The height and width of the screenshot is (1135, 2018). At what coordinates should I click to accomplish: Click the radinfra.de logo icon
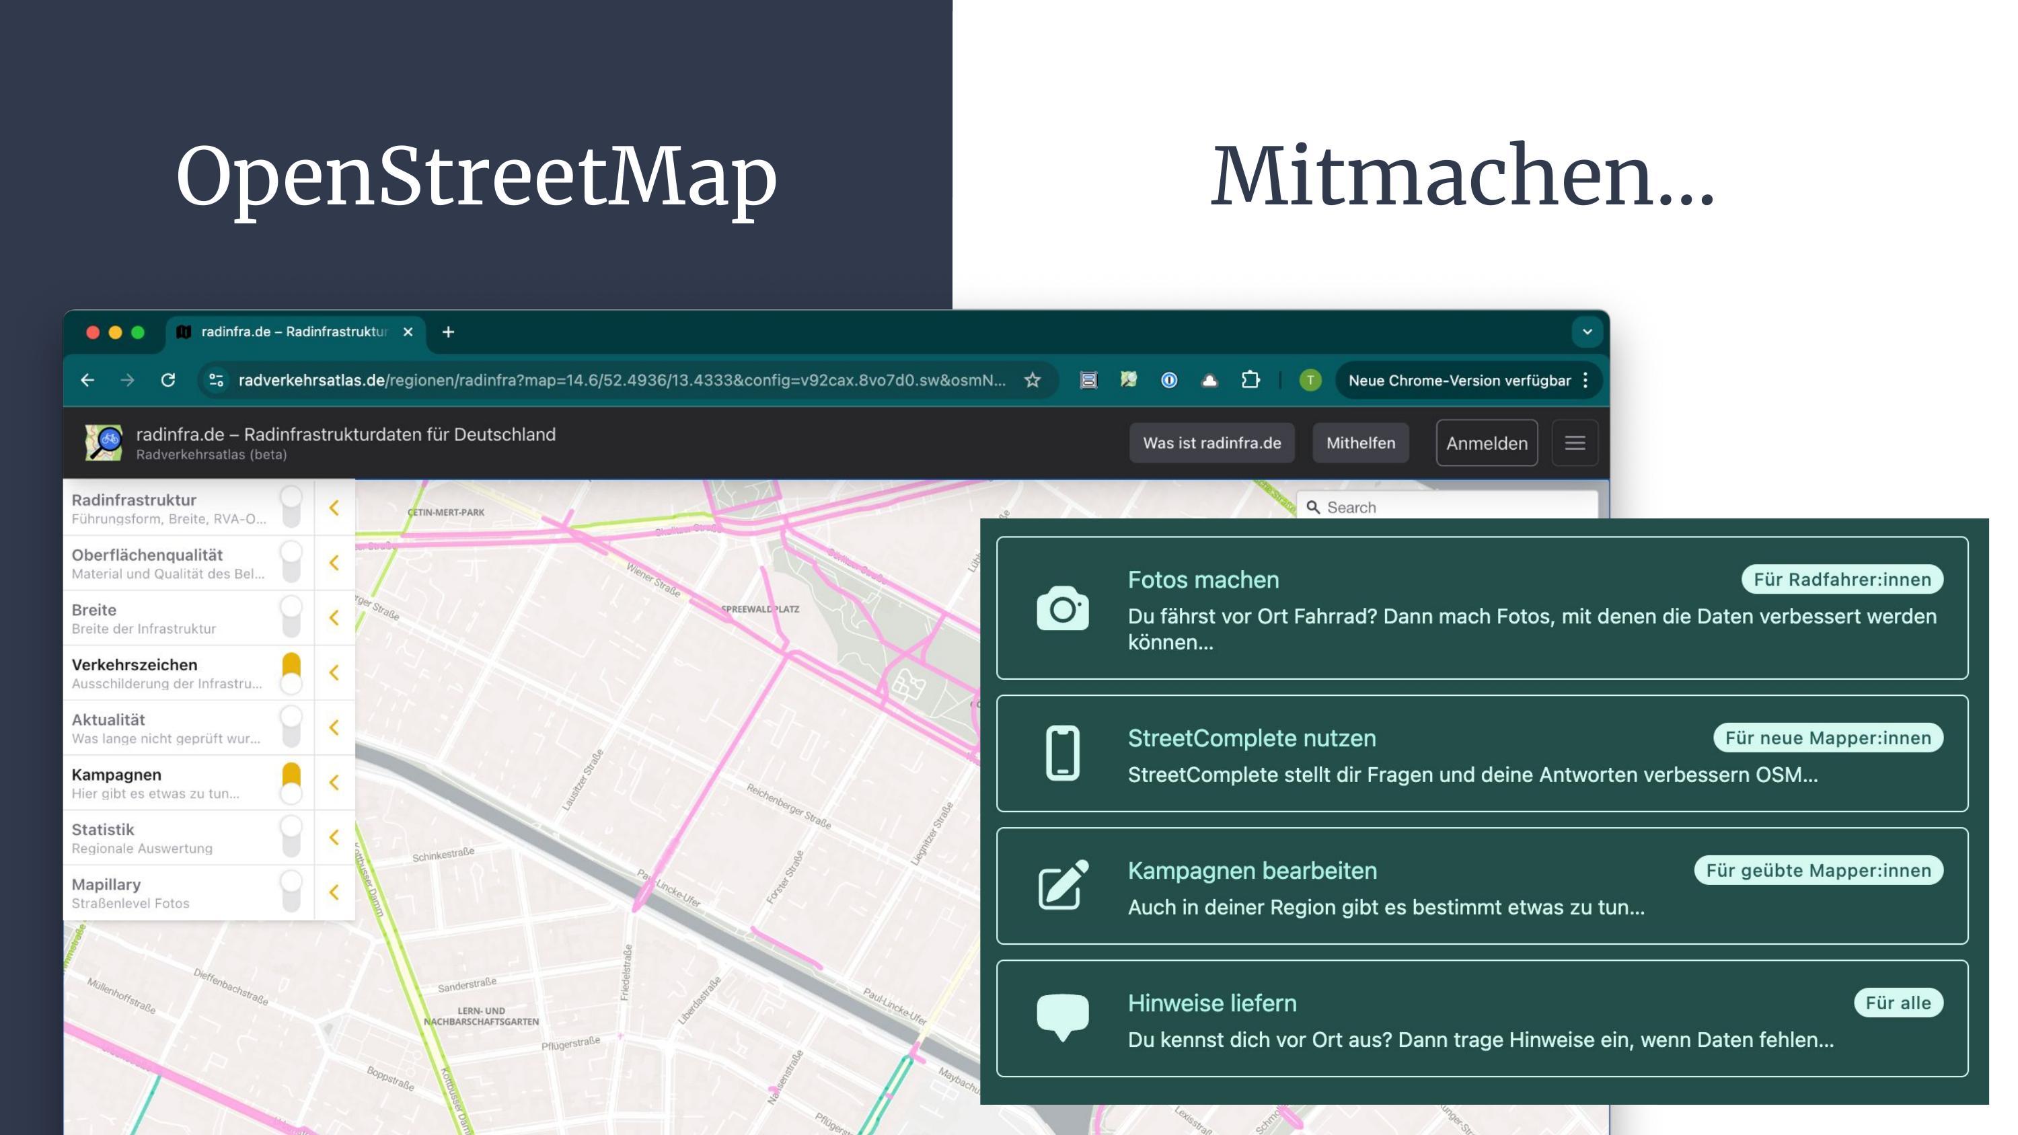click(x=104, y=443)
